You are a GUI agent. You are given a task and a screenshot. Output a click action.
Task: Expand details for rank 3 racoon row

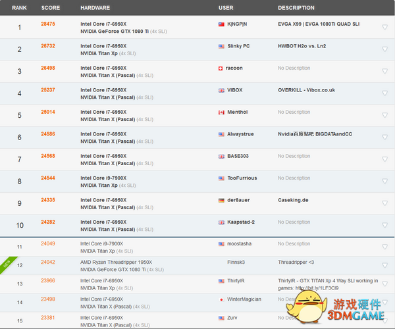[x=384, y=71]
